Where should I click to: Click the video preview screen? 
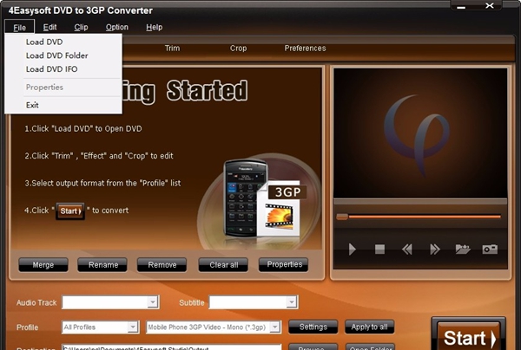pyautogui.click(x=420, y=133)
